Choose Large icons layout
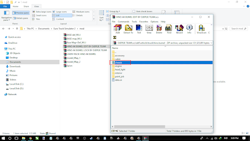Viewport: 250px width, 141px height. [60, 12]
